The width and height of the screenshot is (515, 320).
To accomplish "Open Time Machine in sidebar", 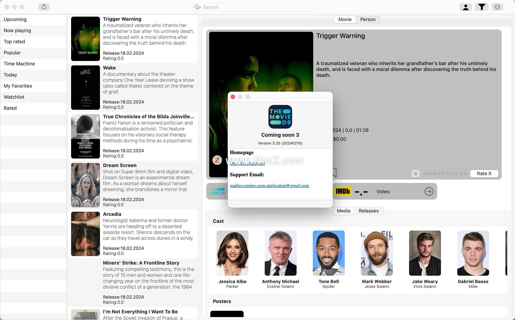I will coord(33,64).
